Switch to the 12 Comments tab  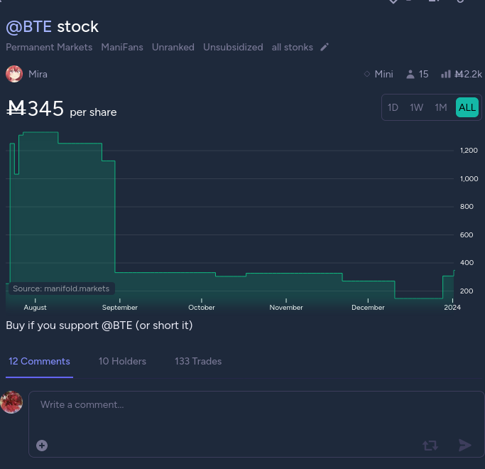click(39, 361)
